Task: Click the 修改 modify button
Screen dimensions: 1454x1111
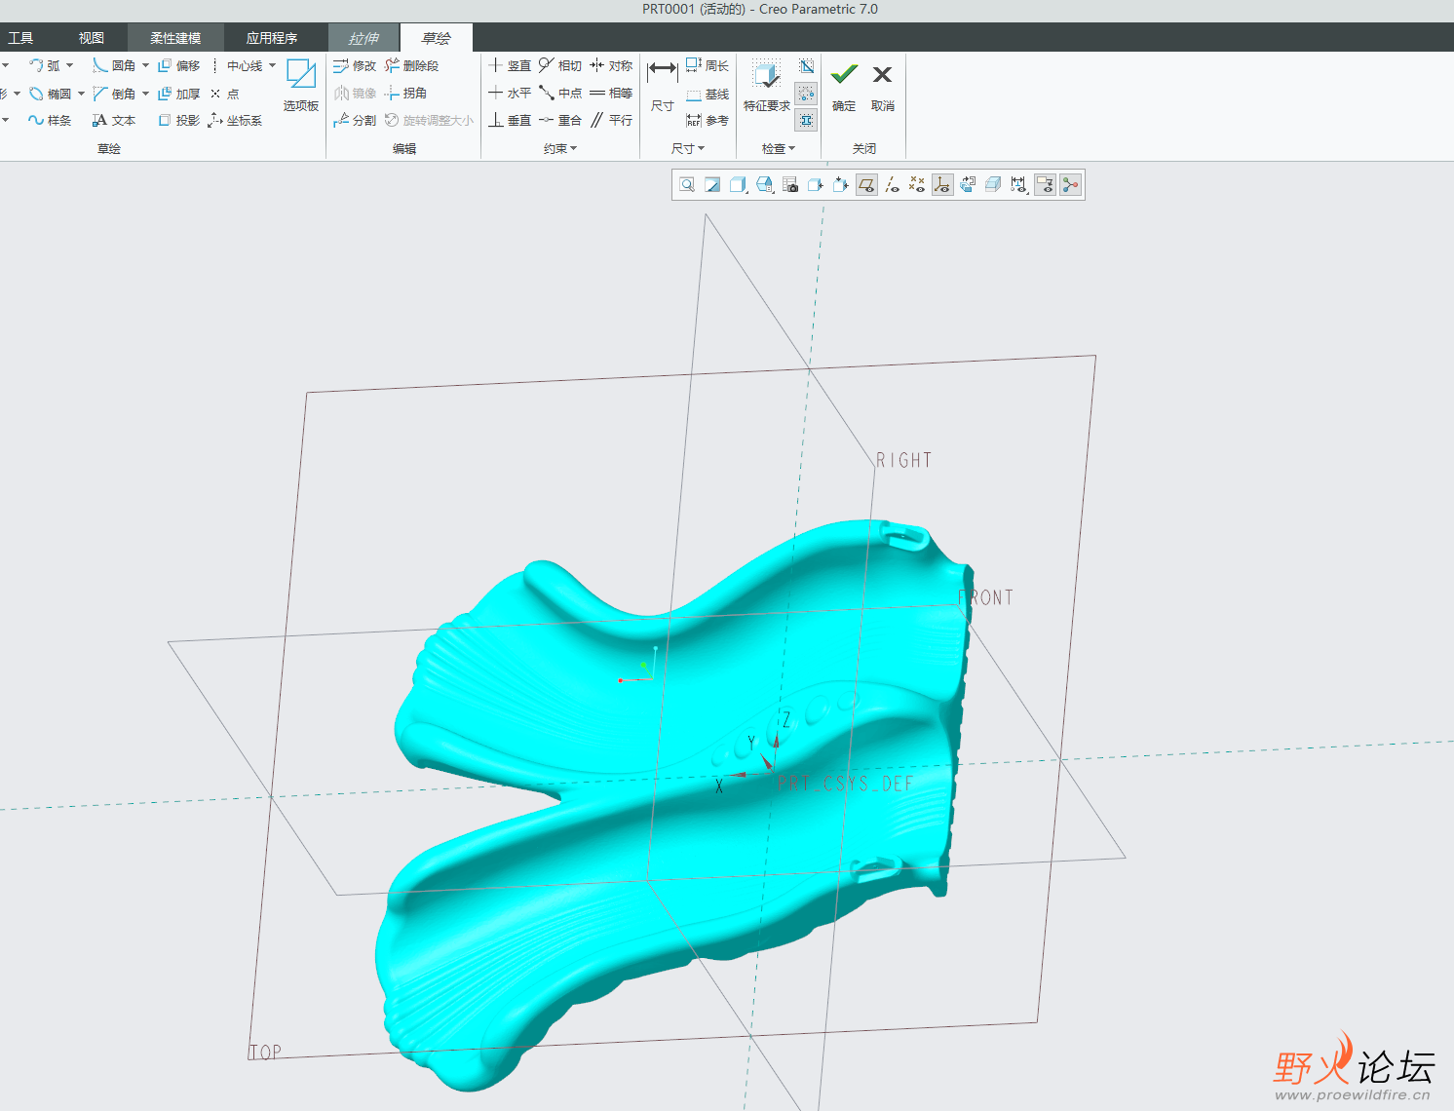Action: (x=355, y=65)
